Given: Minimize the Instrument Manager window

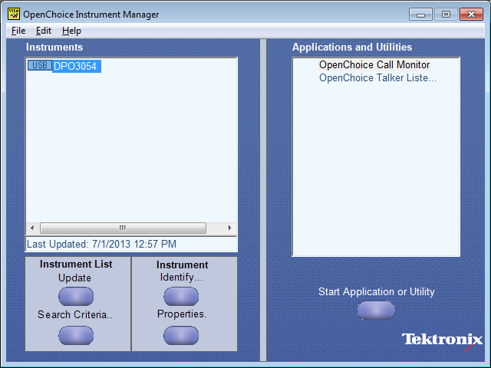Looking at the screenshot, I should click(x=420, y=14).
